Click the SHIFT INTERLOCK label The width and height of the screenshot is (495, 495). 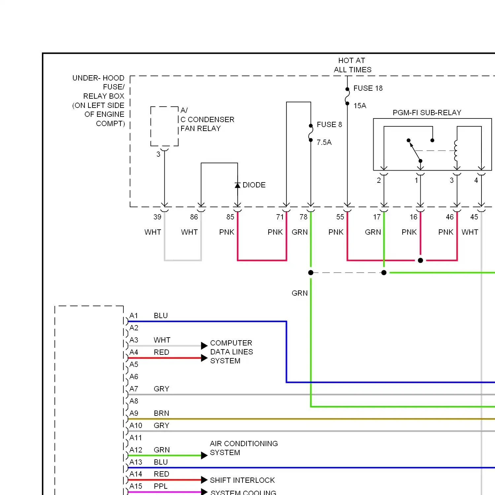tap(243, 480)
